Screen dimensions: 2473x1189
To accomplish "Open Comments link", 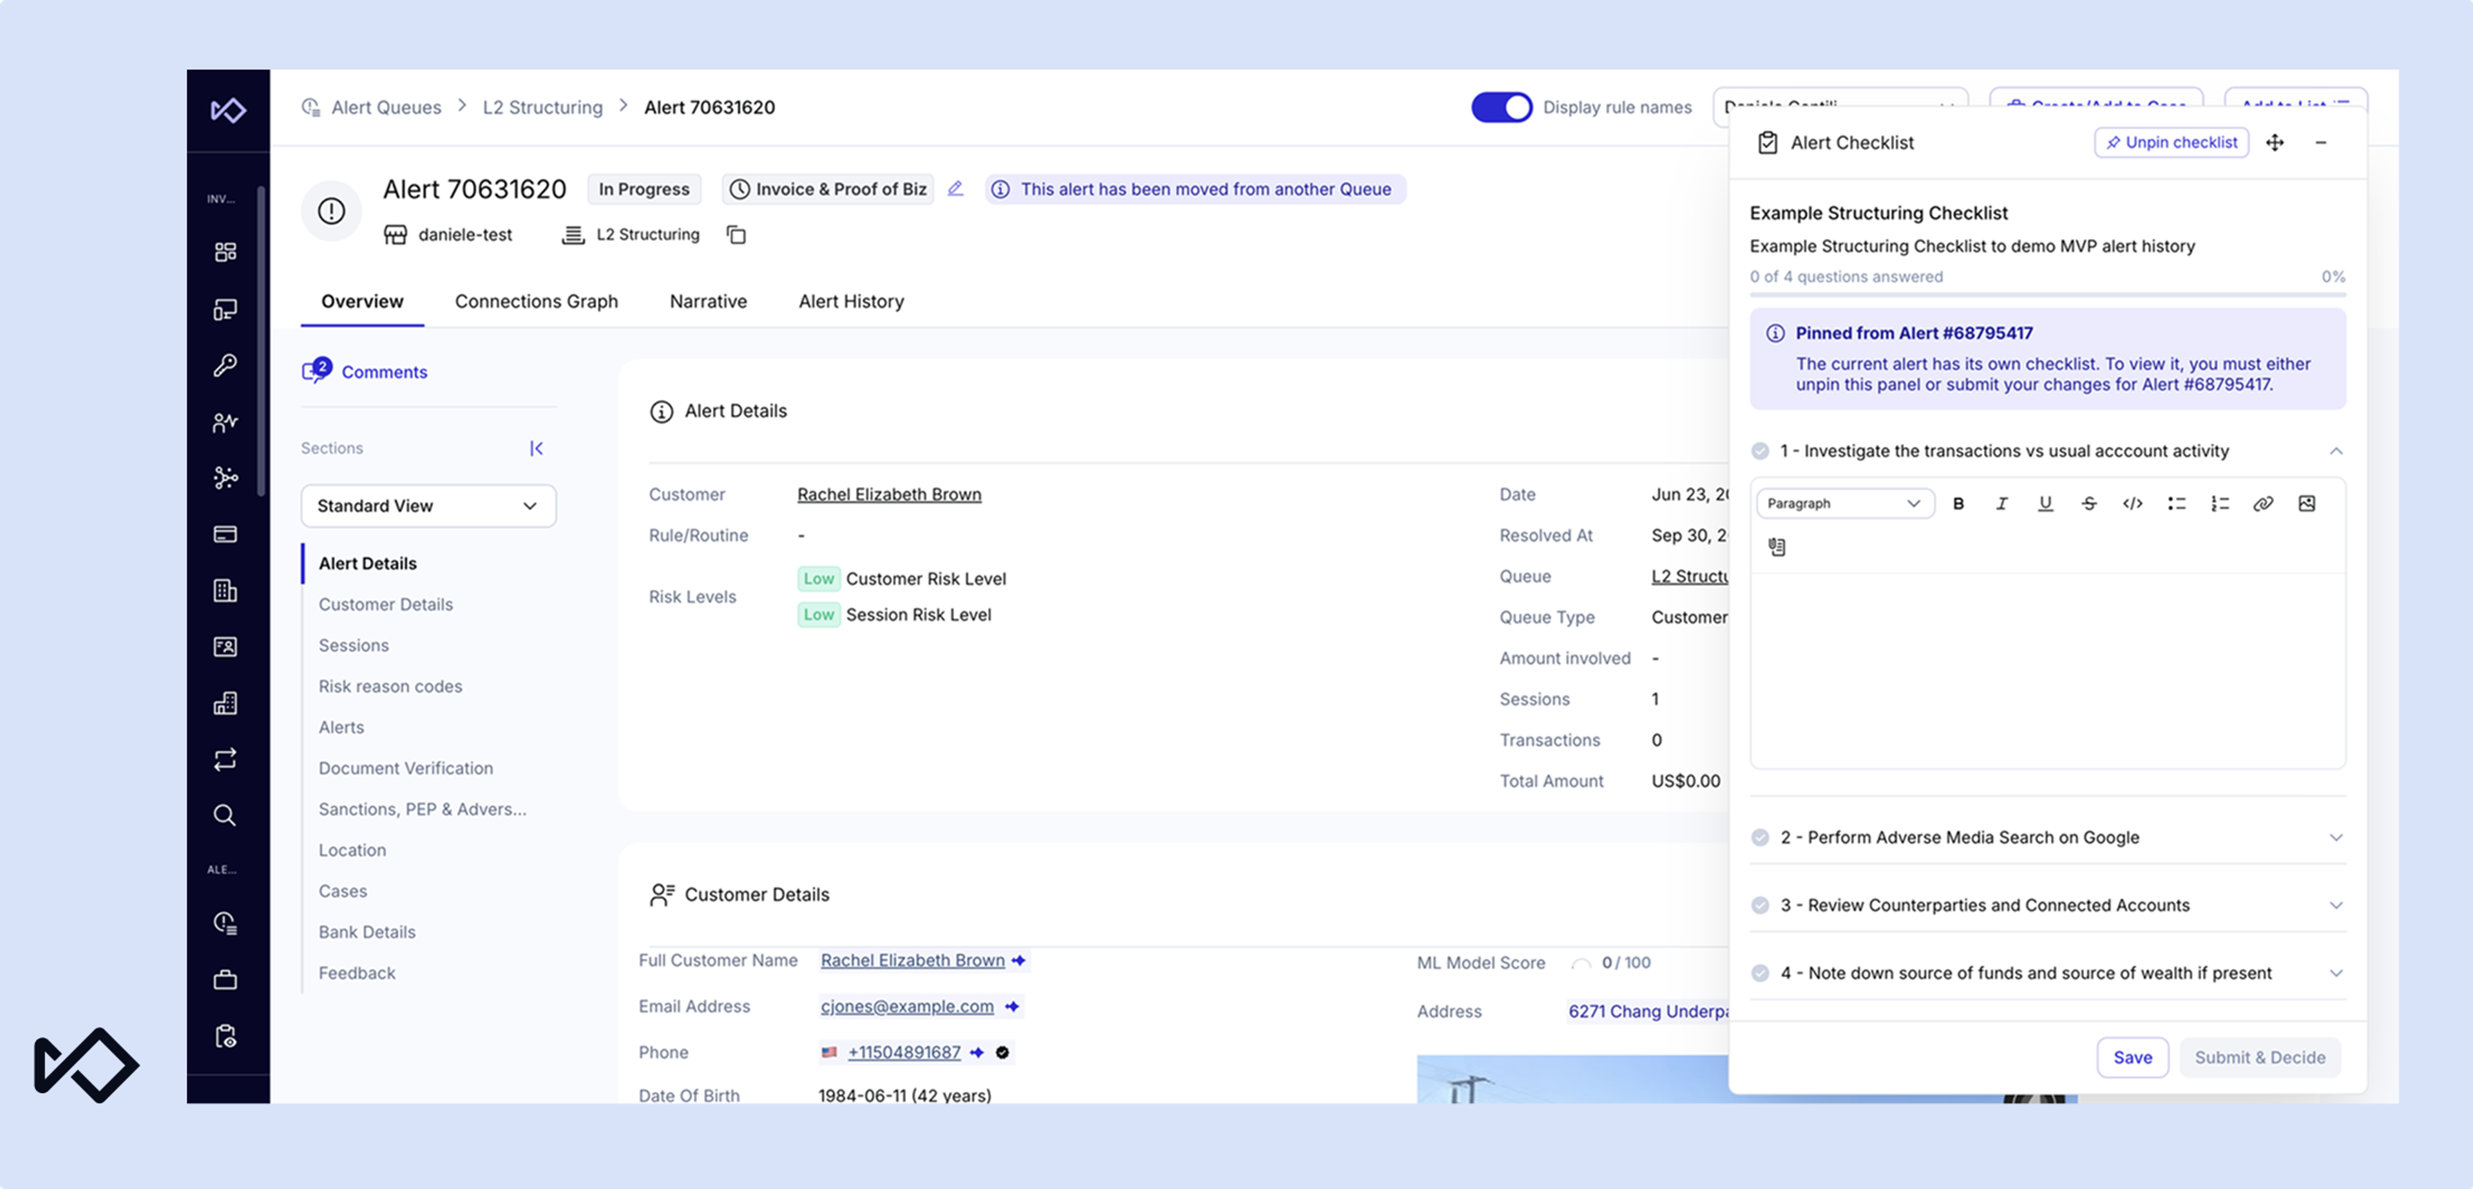I will (384, 372).
